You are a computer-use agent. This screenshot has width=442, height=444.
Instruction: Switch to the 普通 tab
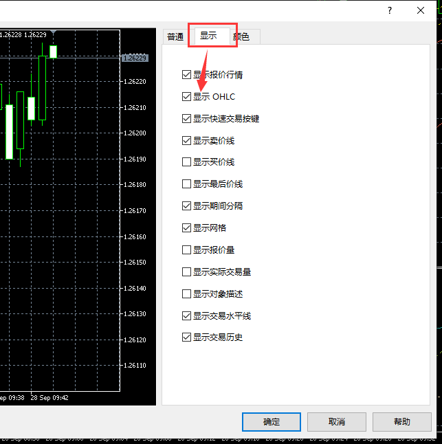(x=175, y=37)
